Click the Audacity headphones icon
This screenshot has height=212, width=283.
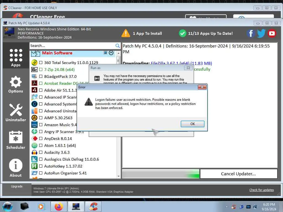point(34,152)
